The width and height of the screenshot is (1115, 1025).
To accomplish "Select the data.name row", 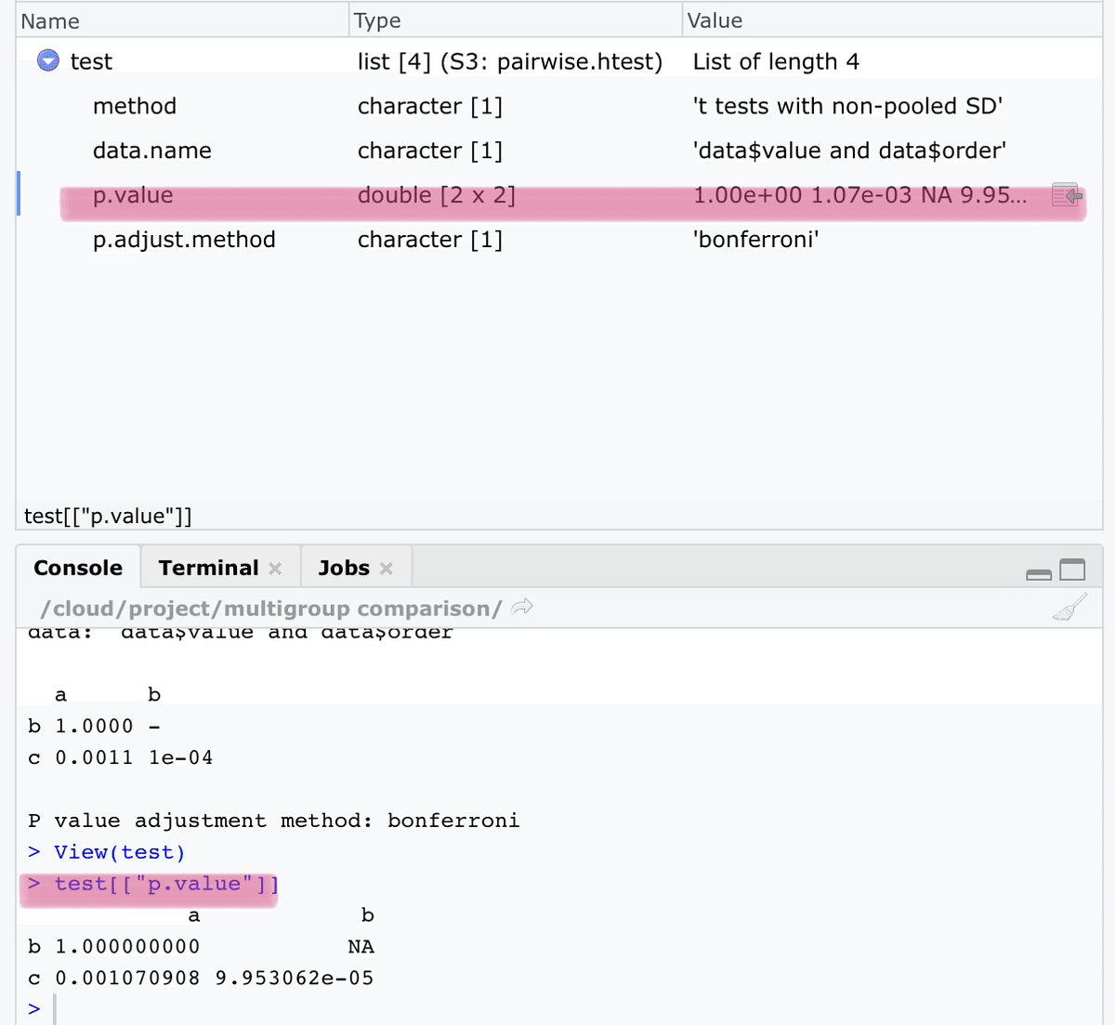I will coord(151,150).
